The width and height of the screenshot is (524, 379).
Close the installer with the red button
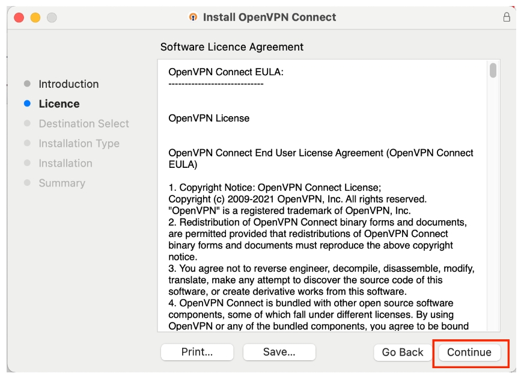click(x=19, y=17)
